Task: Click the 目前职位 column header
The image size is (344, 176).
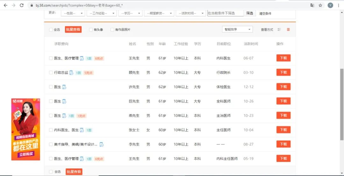Action: tap(224, 44)
